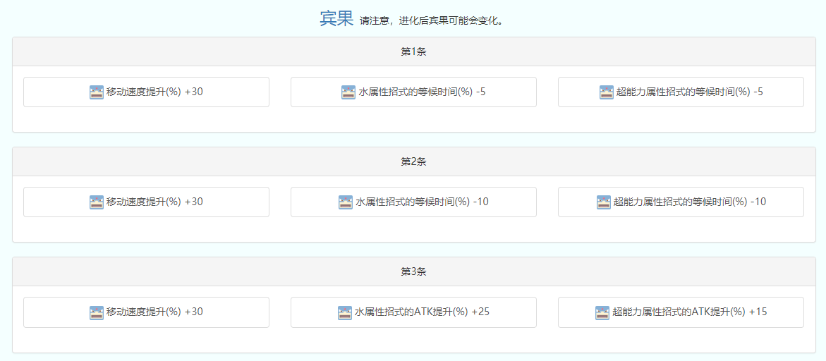The height and width of the screenshot is (361, 826).
Task: Select the 第2条 panel header
Action: [x=413, y=161]
